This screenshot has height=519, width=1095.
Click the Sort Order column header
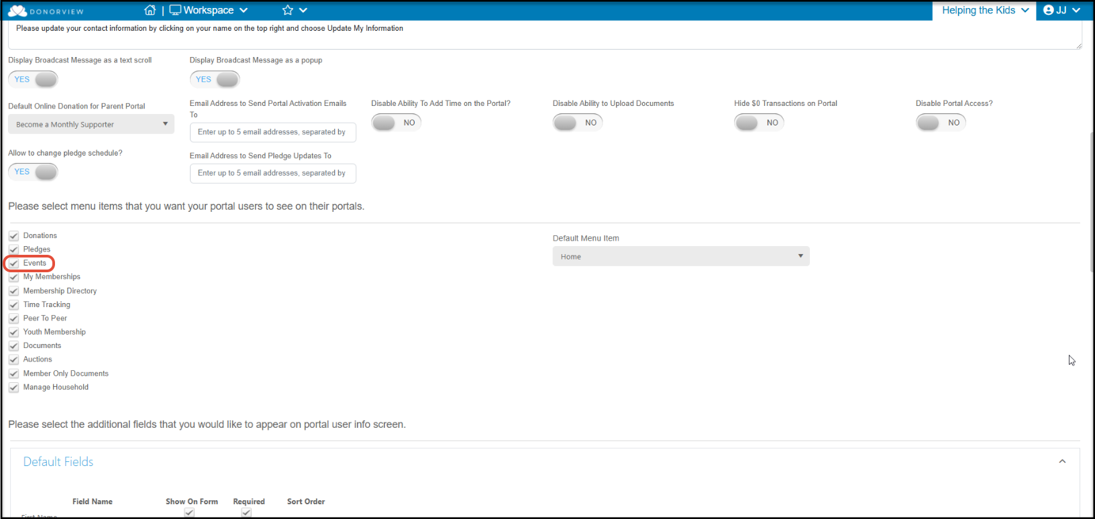click(x=306, y=502)
